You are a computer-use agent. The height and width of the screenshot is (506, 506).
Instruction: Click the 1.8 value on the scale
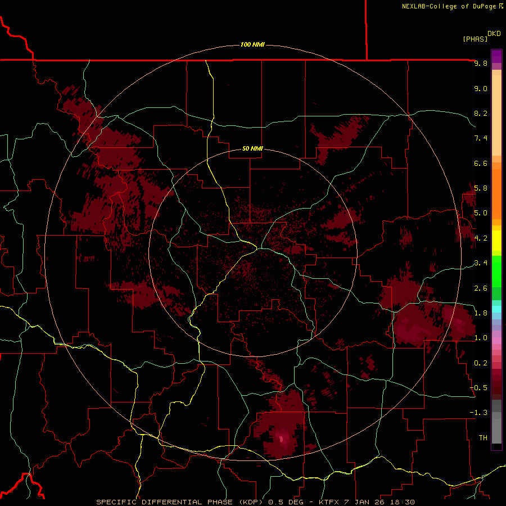pyautogui.click(x=481, y=313)
